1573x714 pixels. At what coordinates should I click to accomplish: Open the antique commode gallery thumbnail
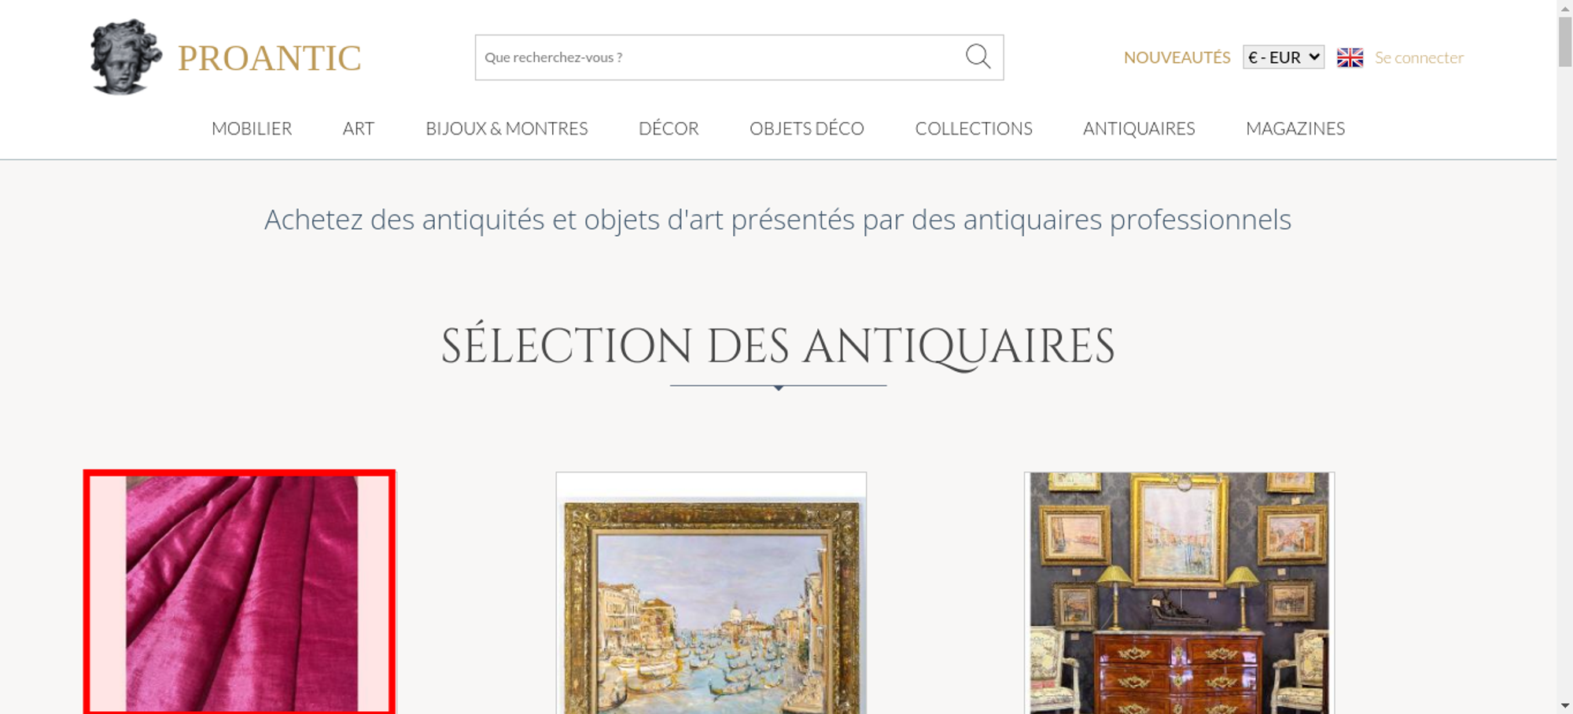tap(1179, 594)
